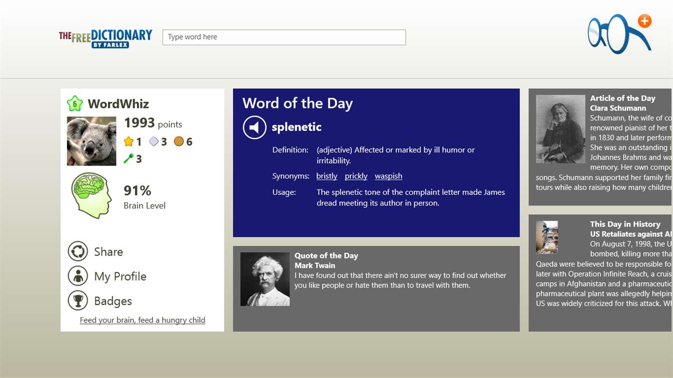Click the Mark Twain author name
This screenshot has width=673, height=378.
(315, 266)
